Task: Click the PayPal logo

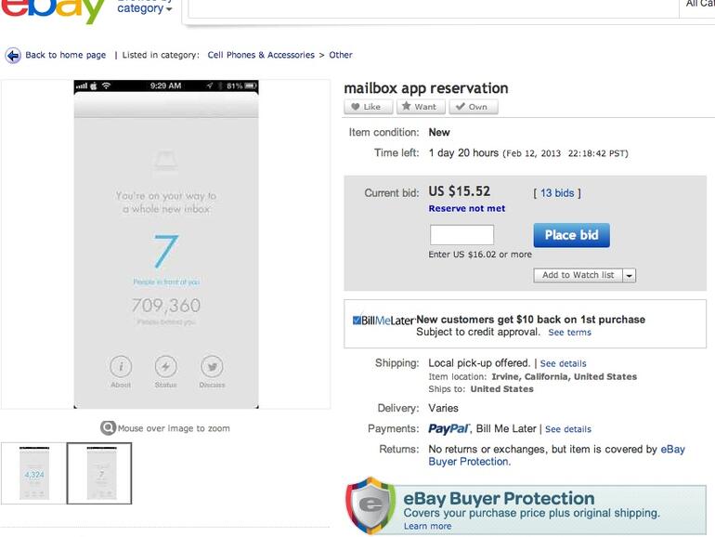Action: (448, 429)
